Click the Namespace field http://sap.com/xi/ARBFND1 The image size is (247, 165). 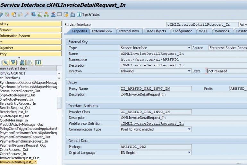183,60
